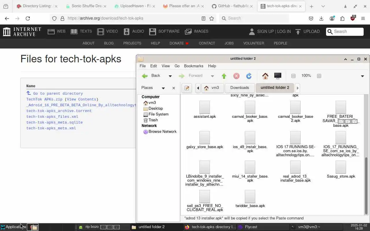
Task: Click Internet Archive search field
Action: point(345,31)
